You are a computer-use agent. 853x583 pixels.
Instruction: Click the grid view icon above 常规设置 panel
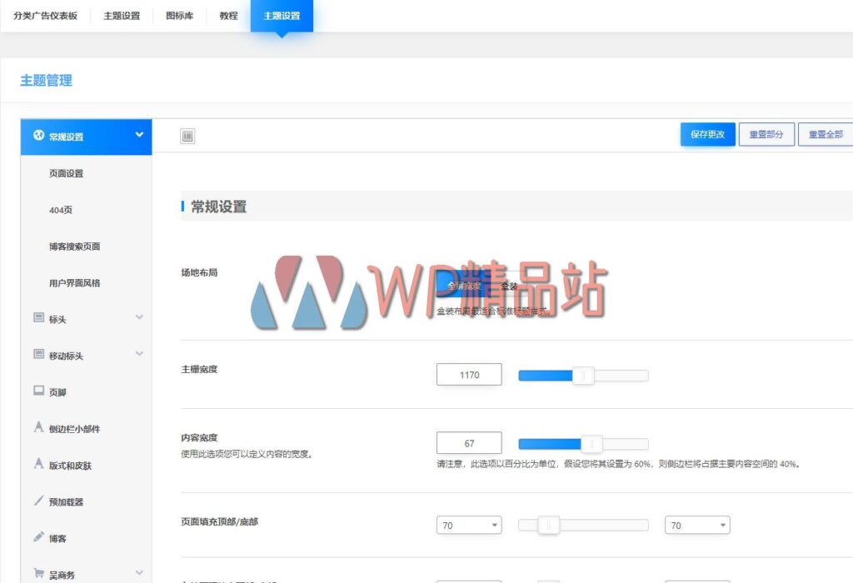(x=187, y=134)
